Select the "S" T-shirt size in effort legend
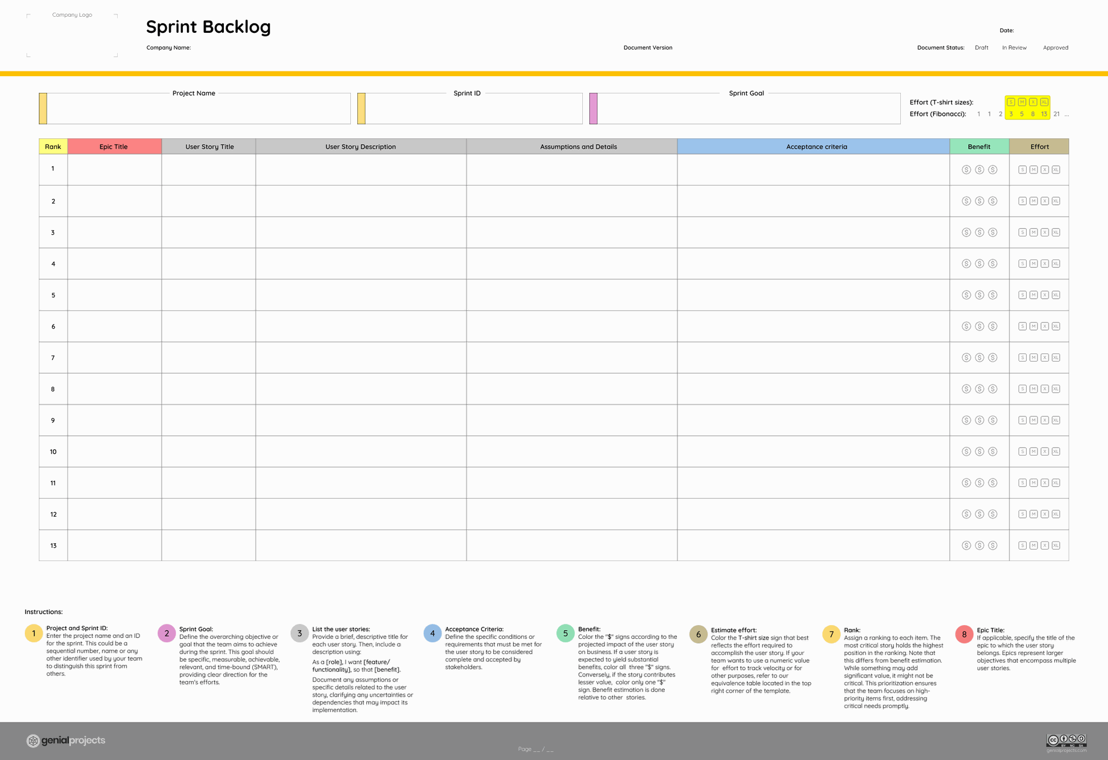 [1010, 102]
